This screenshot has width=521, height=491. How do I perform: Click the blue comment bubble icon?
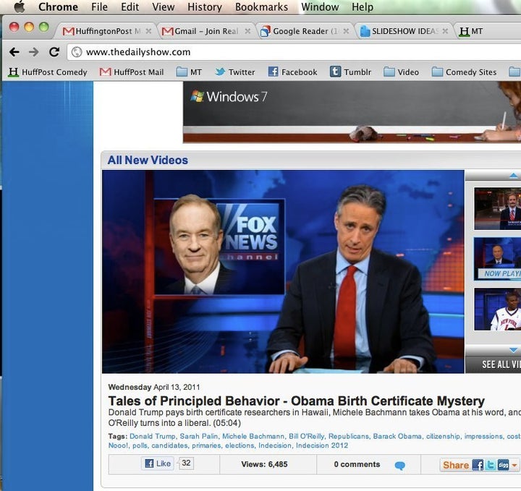tap(399, 466)
